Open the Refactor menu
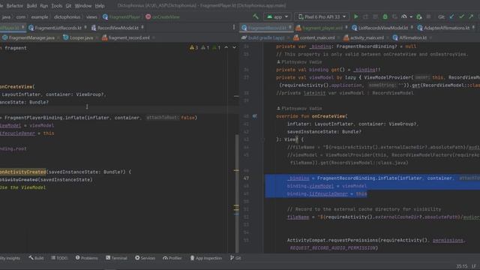480x270 pixels. click(14, 5)
